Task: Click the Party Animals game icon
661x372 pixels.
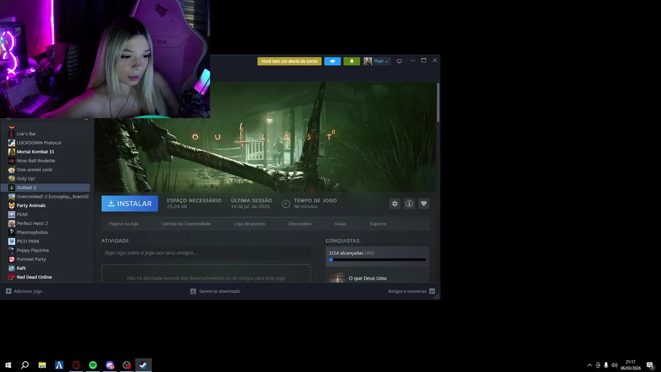Action: [11, 206]
